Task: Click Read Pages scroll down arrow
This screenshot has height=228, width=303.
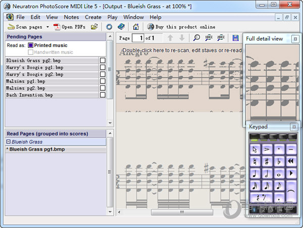Action: [110, 211]
